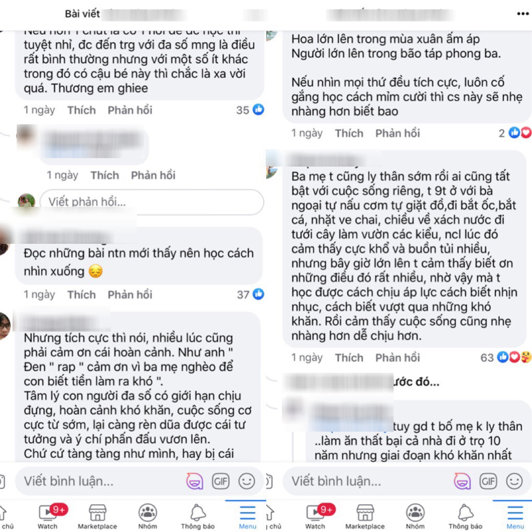
Task: Open Thông báo notifications bell on right
Action: coord(465,516)
